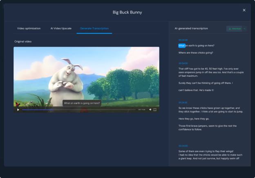Click the video time display
The image size is (255, 178).
(x=141, y=110)
